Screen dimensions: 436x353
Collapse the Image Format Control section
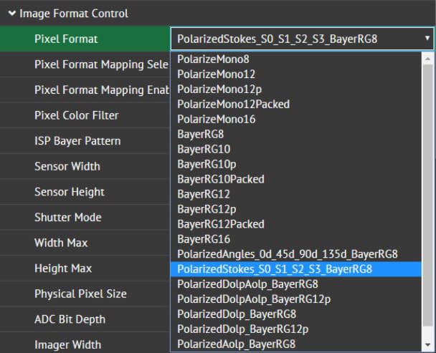point(12,13)
